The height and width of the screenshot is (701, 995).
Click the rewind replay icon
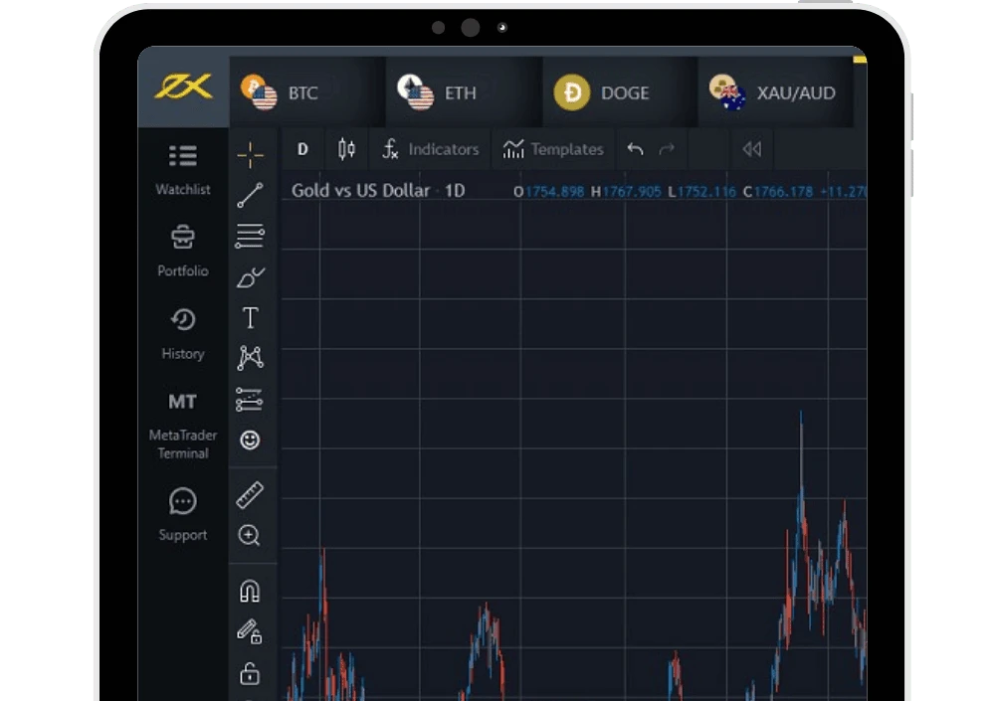click(x=752, y=149)
